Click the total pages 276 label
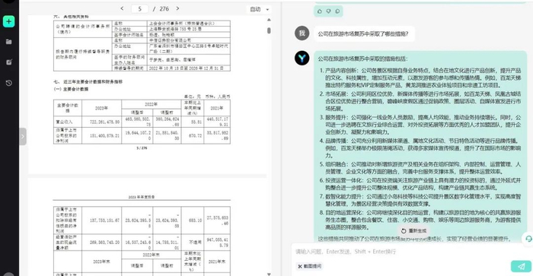Image resolution: width=533 pixels, height=276 pixels. (x=164, y=9)
